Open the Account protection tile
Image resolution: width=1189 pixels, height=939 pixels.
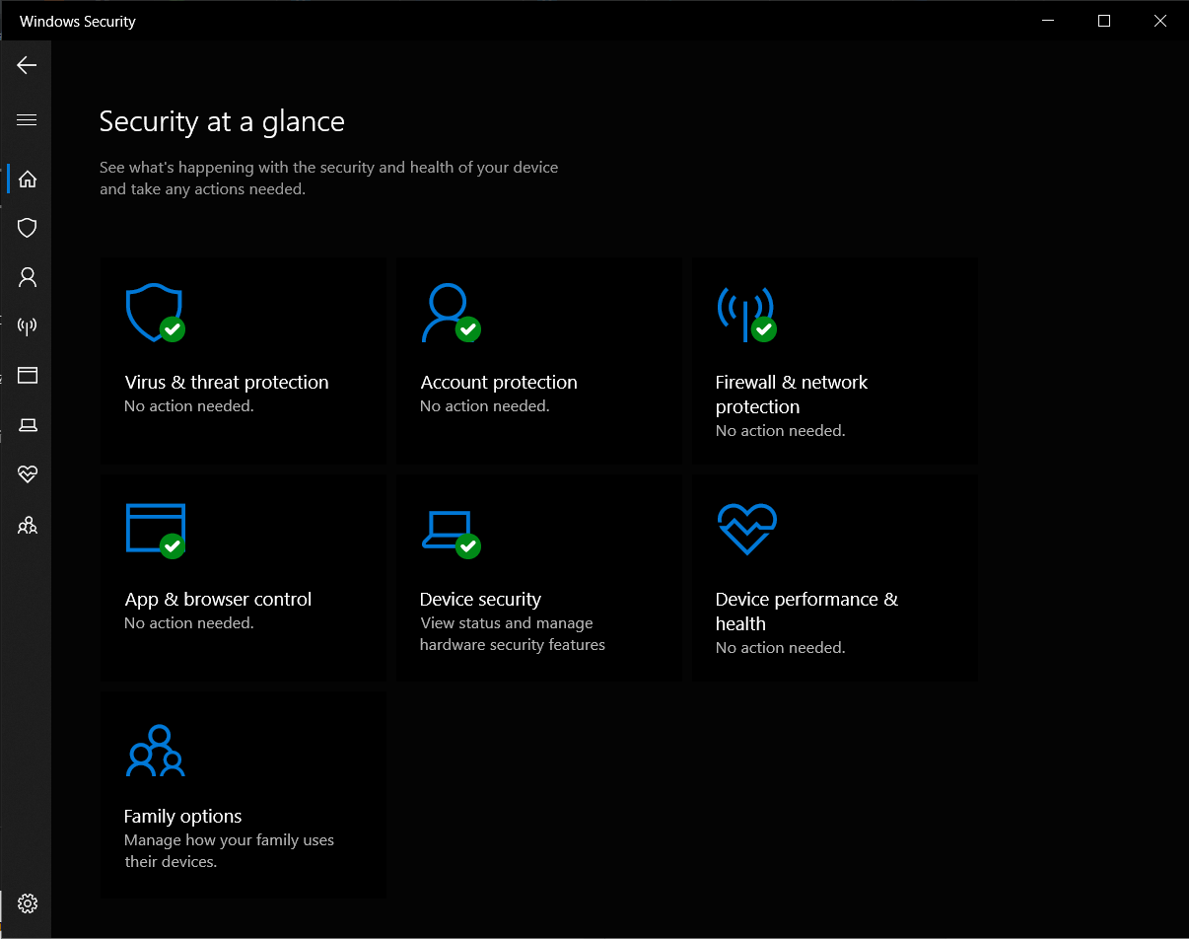538,360
